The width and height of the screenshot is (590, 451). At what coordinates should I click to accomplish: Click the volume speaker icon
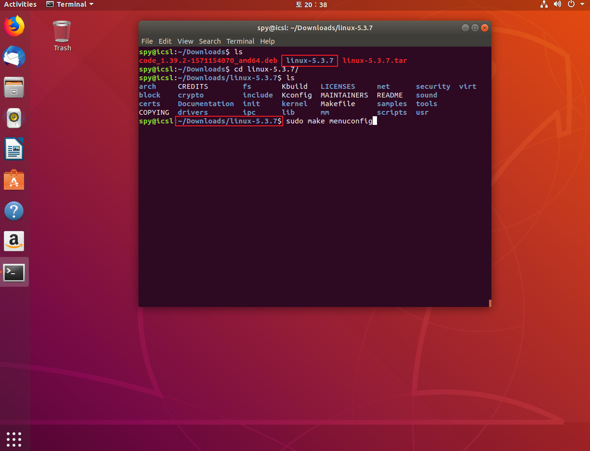point(558,4)
